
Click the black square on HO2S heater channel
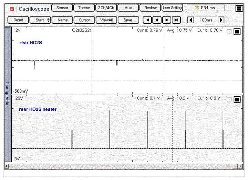[237, 100]
